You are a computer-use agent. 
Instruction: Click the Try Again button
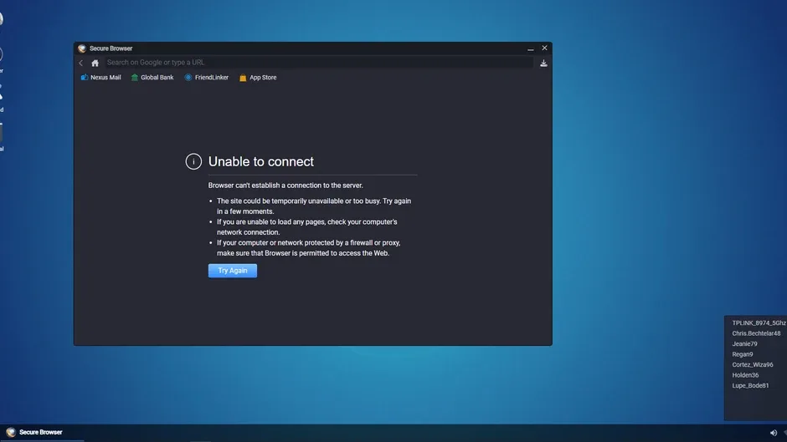(233, 271)
